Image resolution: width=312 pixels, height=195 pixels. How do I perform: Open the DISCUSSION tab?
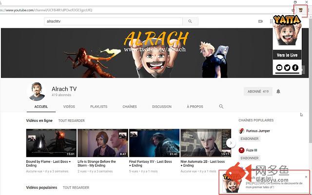click(162, 107)
